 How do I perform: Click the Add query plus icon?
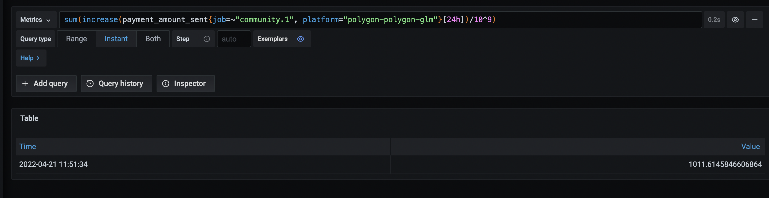[x=25, y=83]
